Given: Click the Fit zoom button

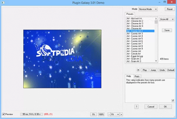Looking at the screenshot, I should [93, 114].
